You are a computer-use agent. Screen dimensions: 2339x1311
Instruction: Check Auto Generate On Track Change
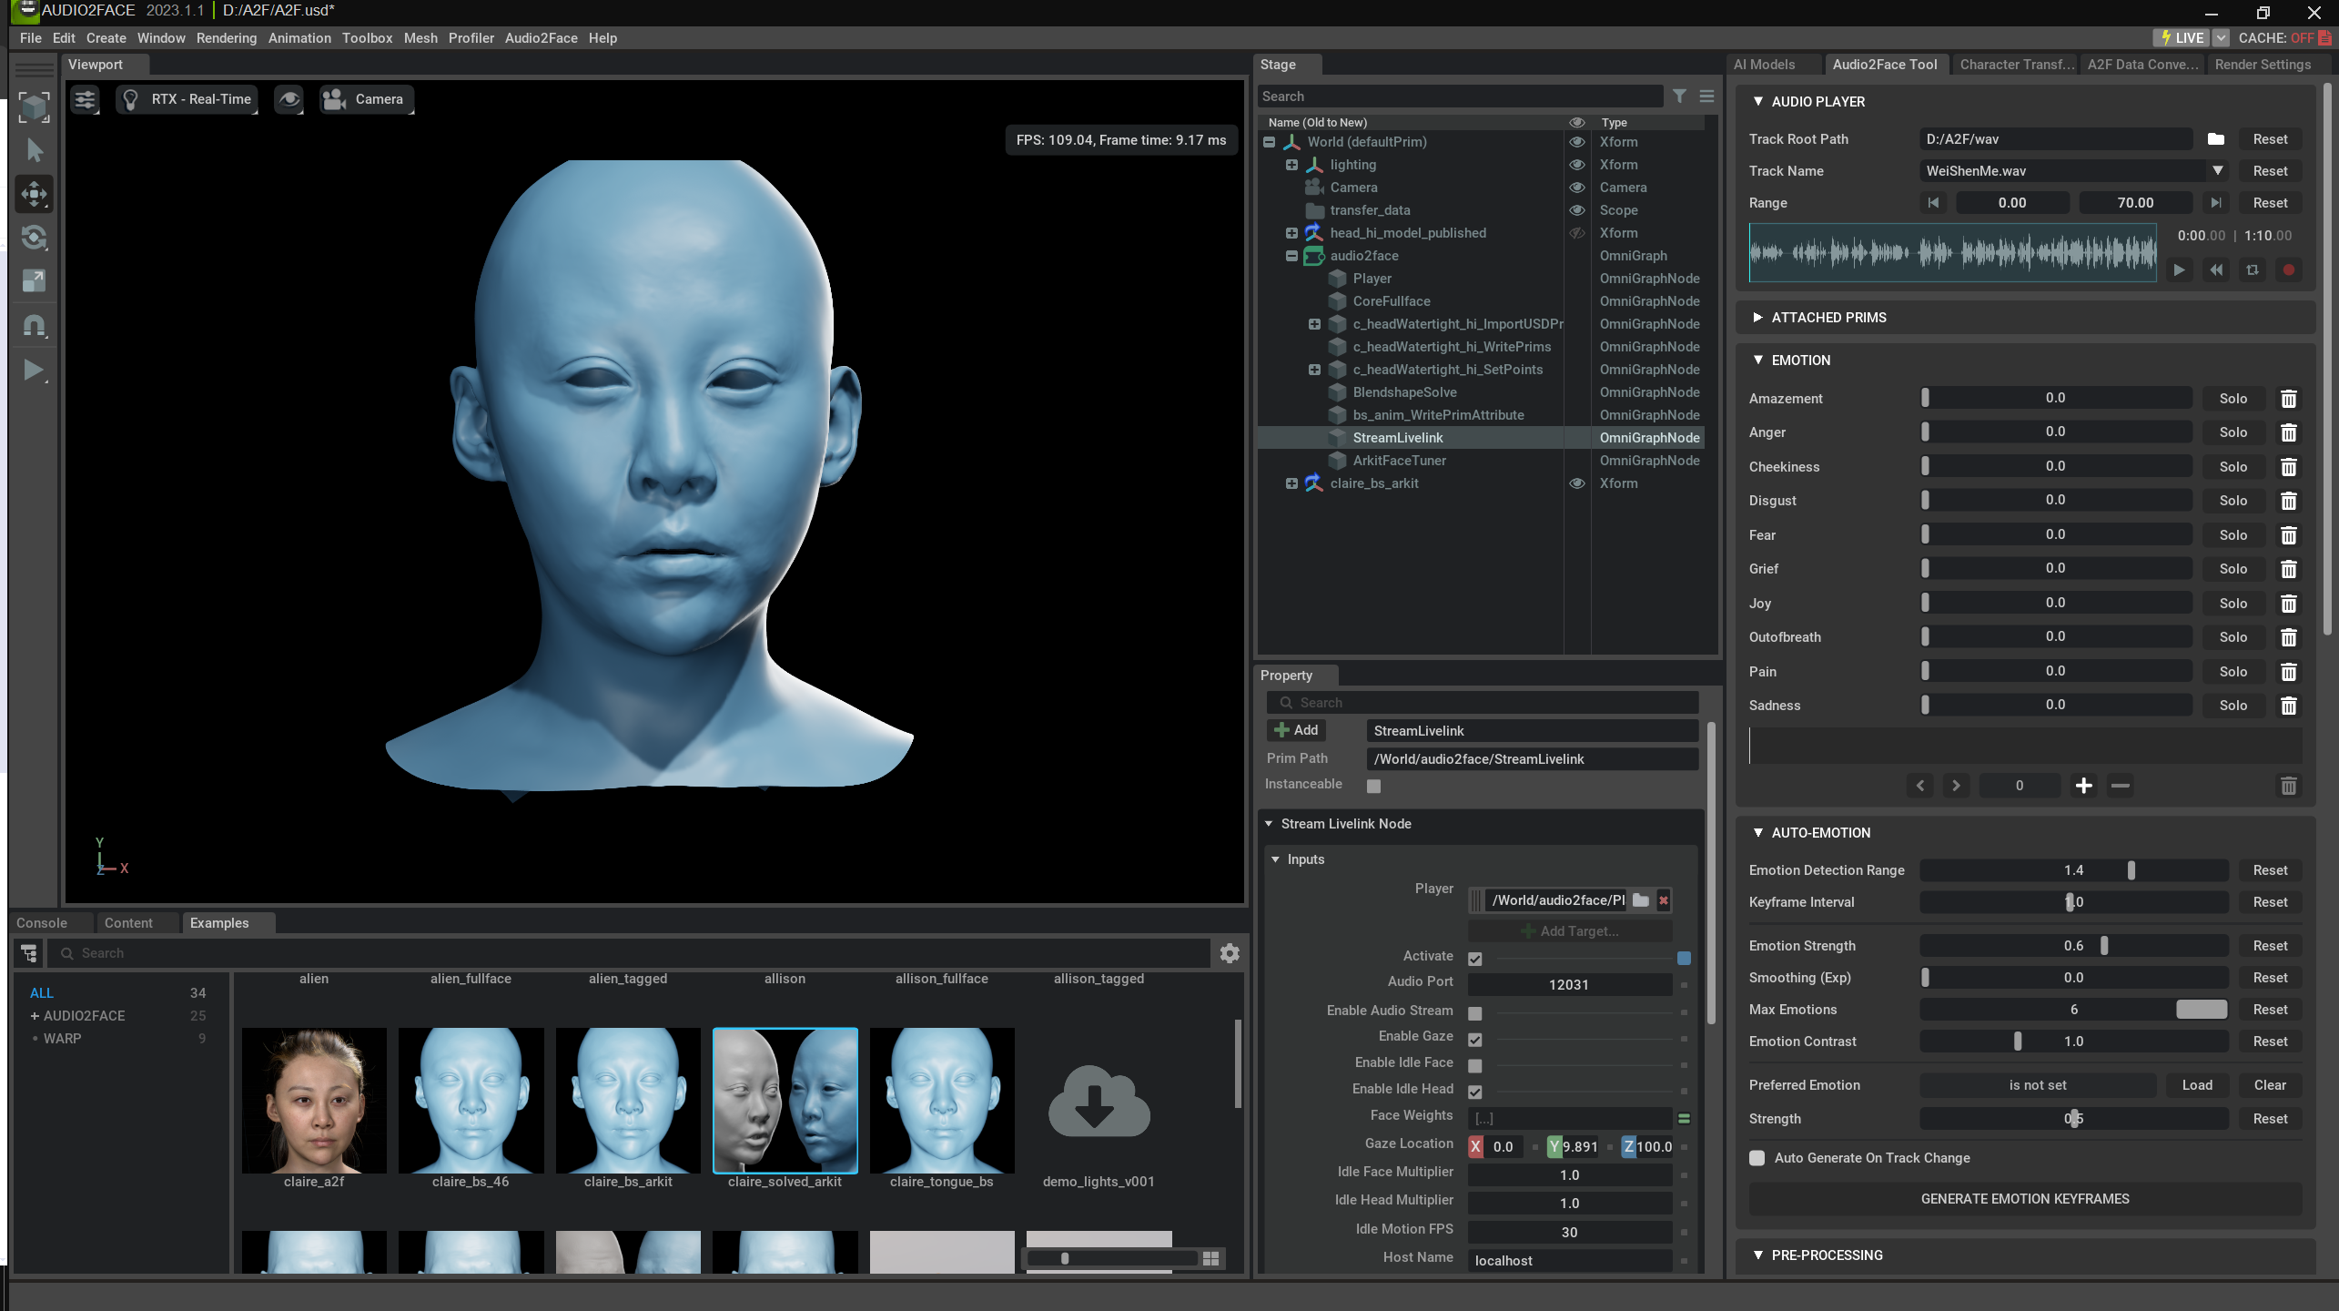tap(1757, 1158)
